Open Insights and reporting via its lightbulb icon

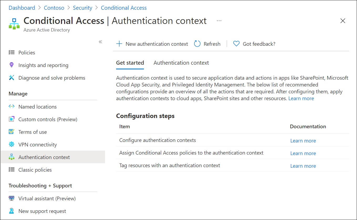(x=12, y=65)
